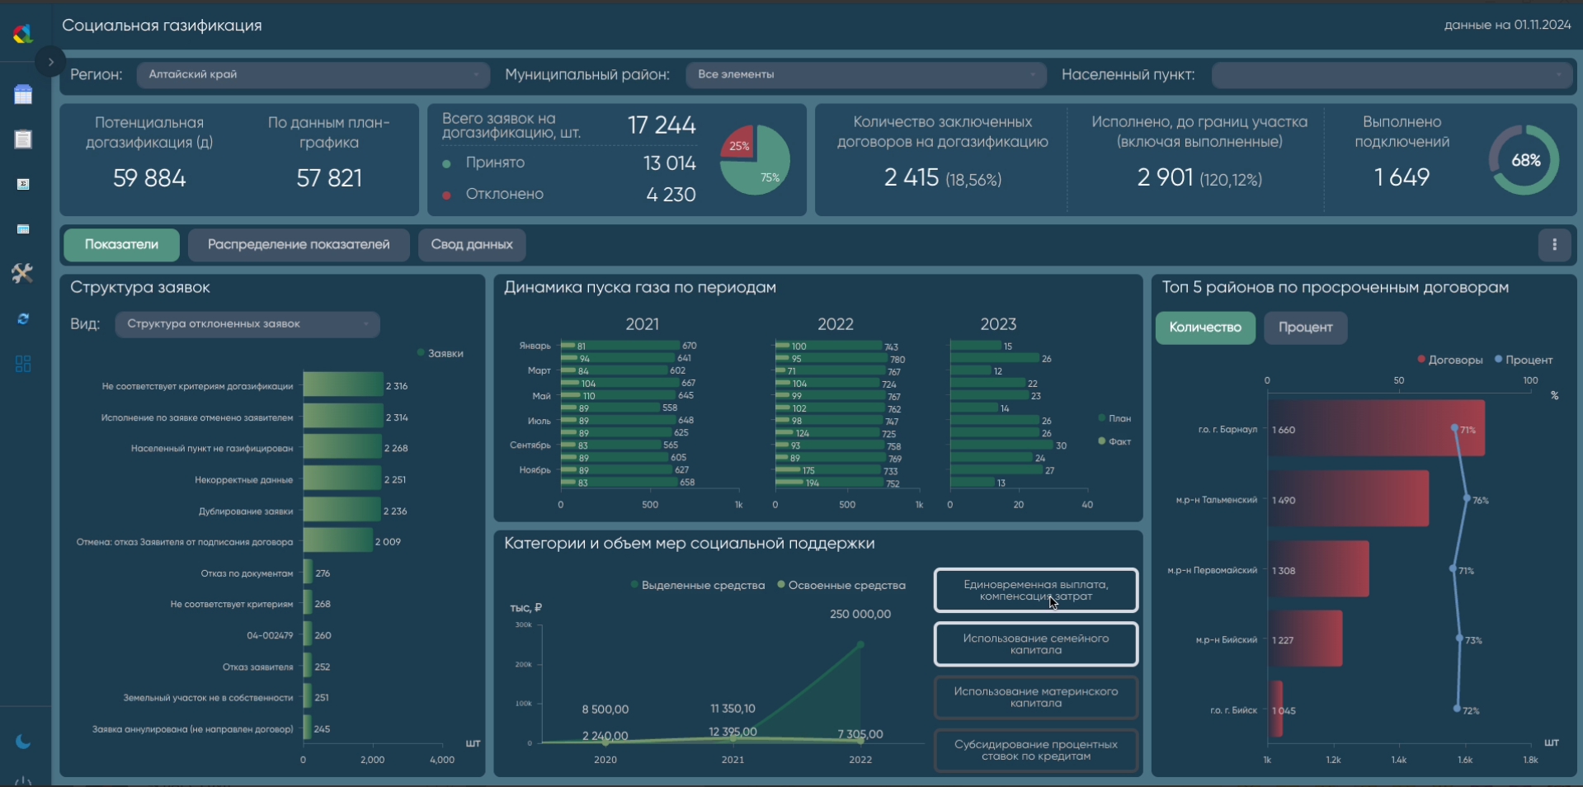Viewport: 1583px width, 787px height.
Task: Open the clipboard icon in sidebar
Action: (x=23, y=139)
